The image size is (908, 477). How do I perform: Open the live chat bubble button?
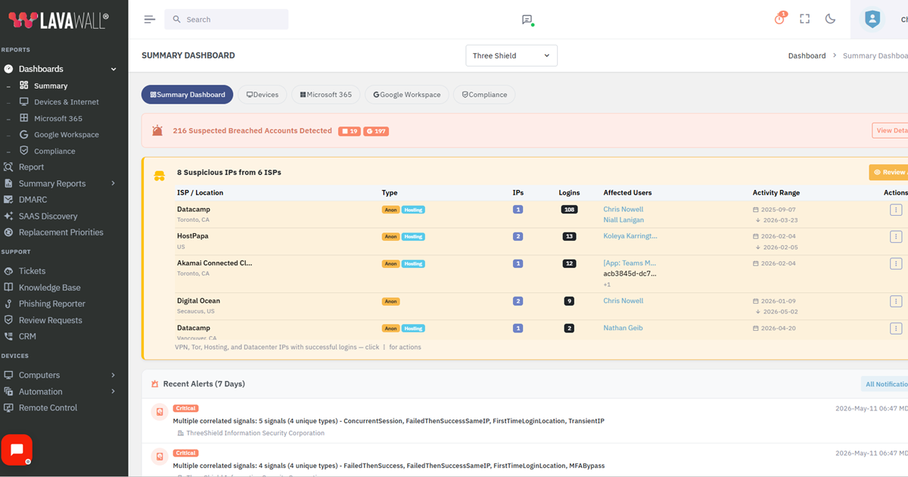(17, 450)
